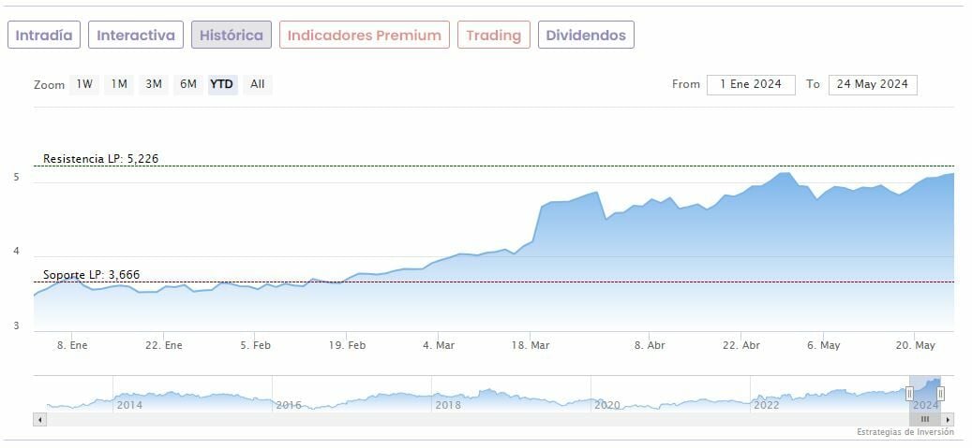Open the Intradía tab

(44, 36)
